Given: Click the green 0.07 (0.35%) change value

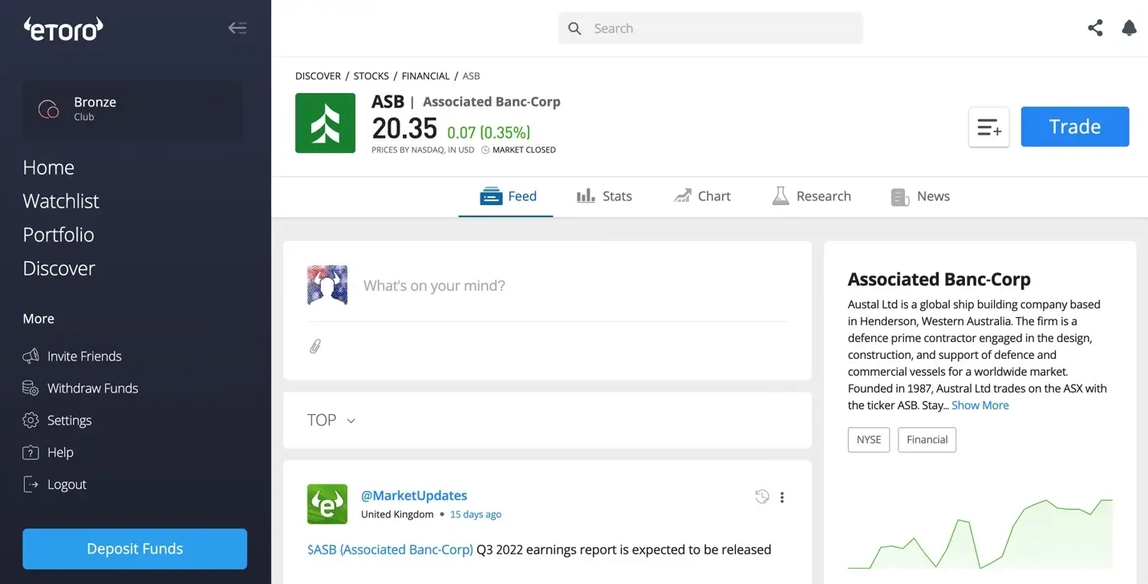Looking at the screenshot, I should pyautogui.click(x=489, y=132).
